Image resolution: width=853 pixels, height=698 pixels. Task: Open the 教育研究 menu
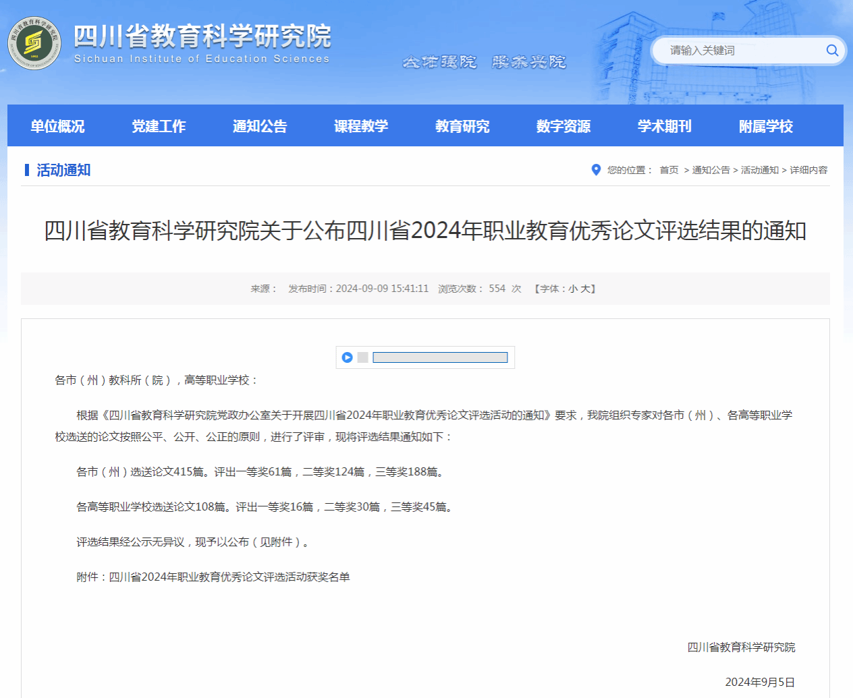point(462,126)
